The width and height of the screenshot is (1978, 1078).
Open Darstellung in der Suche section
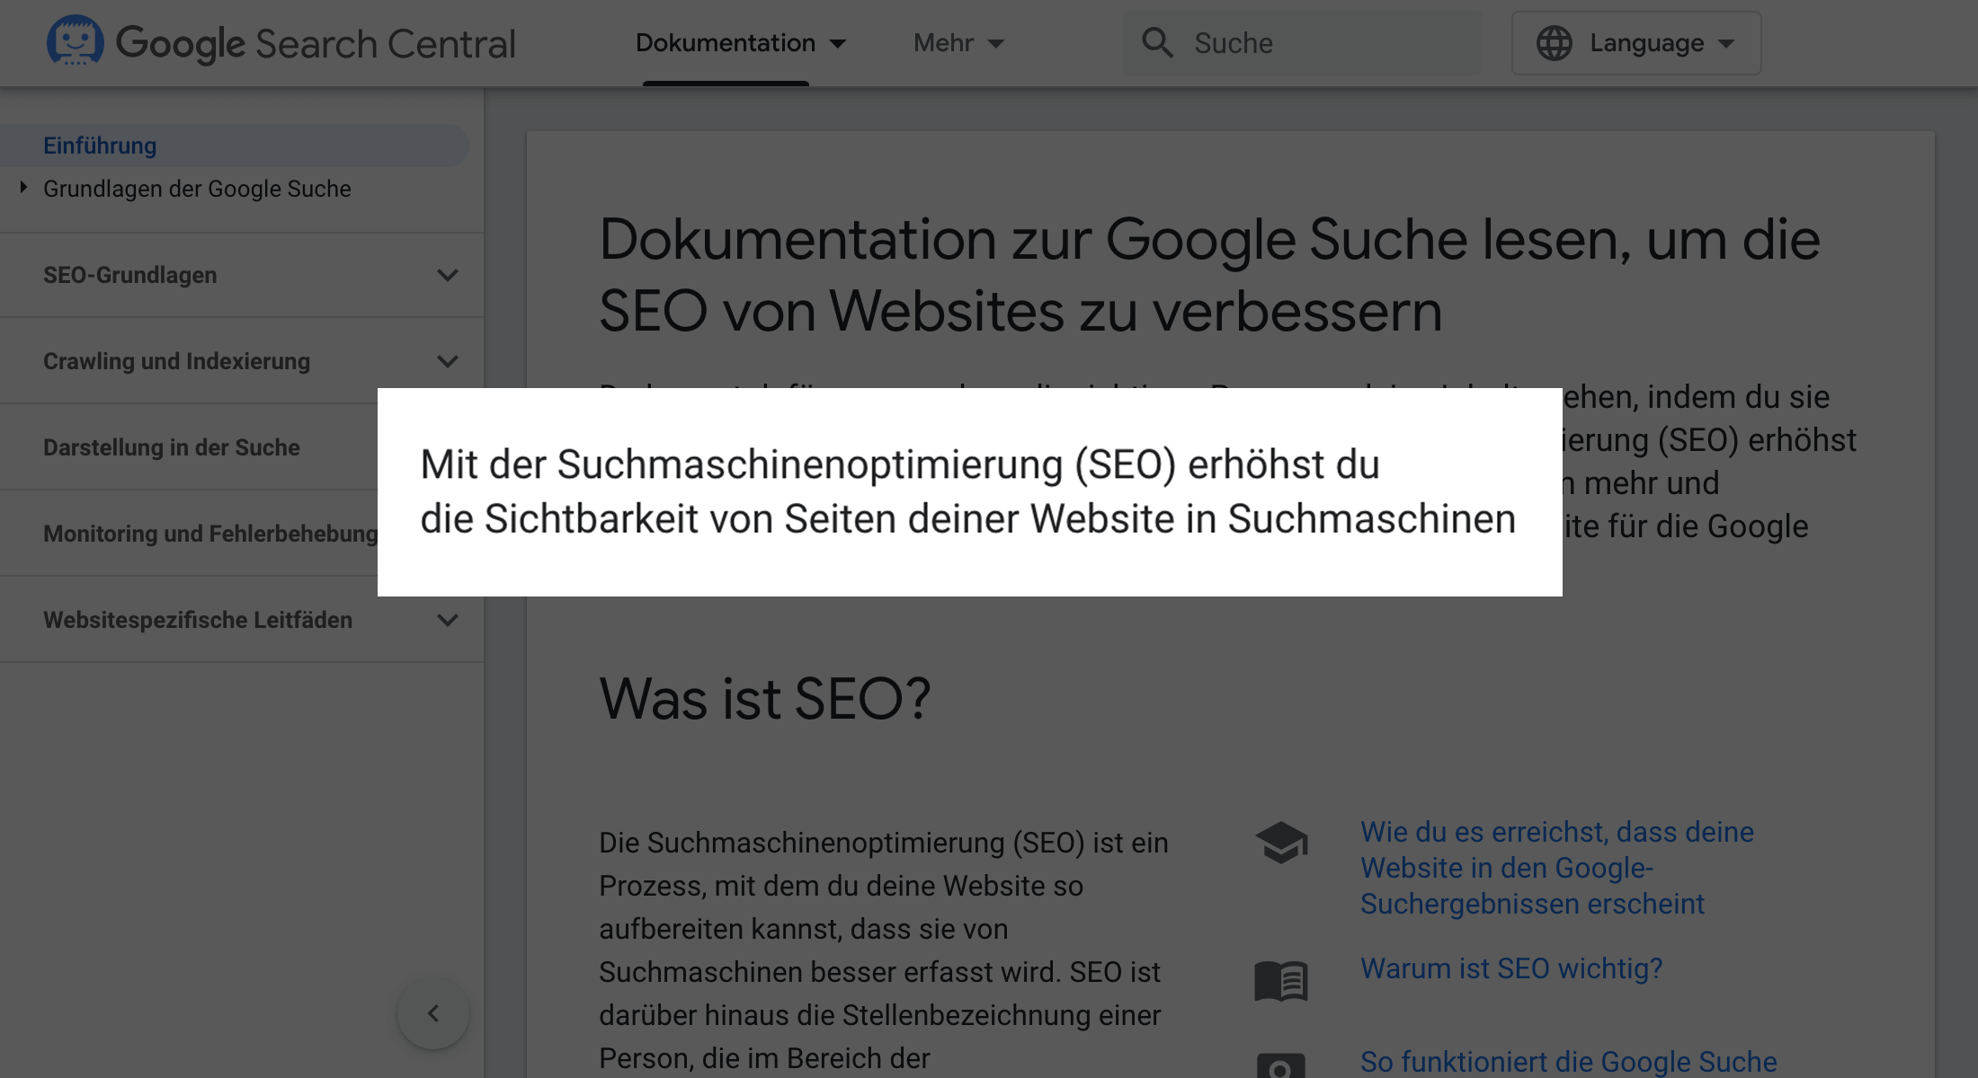coord(172,447)
